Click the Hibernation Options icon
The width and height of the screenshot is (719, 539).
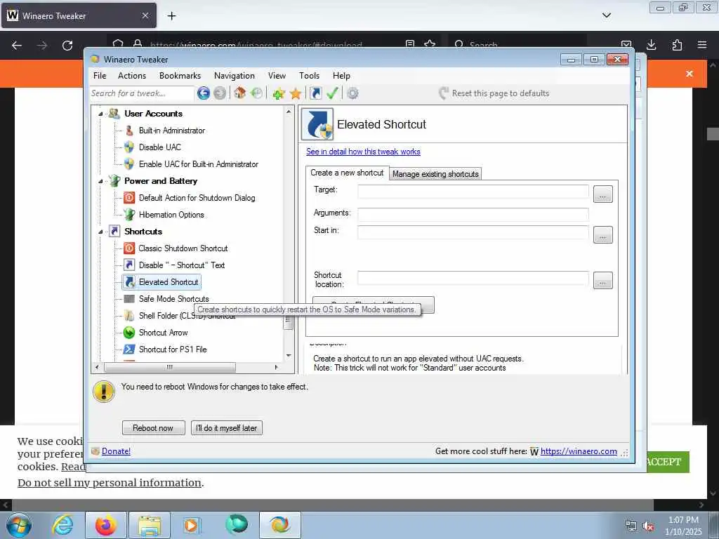point(129,215)
